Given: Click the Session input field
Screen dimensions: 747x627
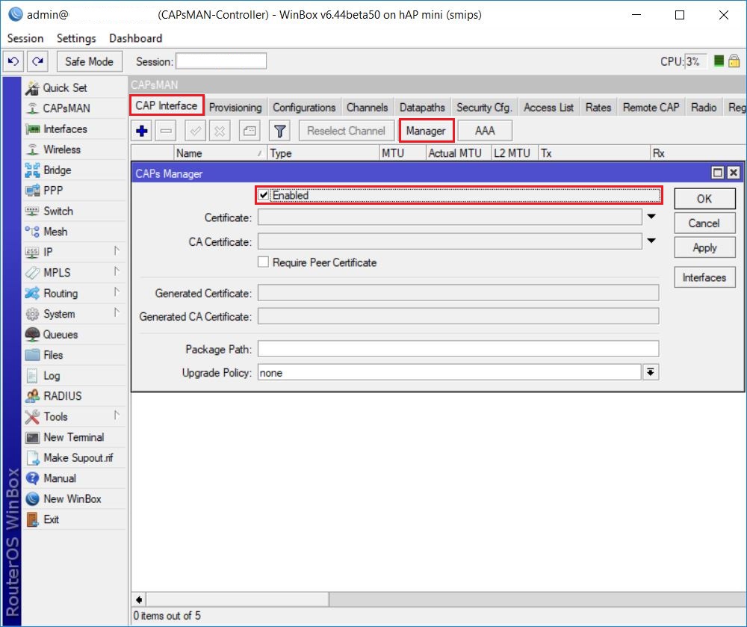Looking at the screenshot, I should pyautogui.click(x=222, y=61).
